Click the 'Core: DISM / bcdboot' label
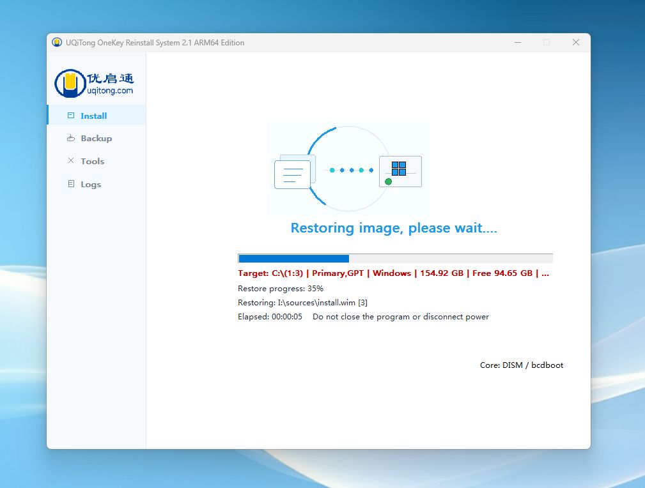Image resolution: width=645 pixels, height=488 pixels. [x=521, y=365]
